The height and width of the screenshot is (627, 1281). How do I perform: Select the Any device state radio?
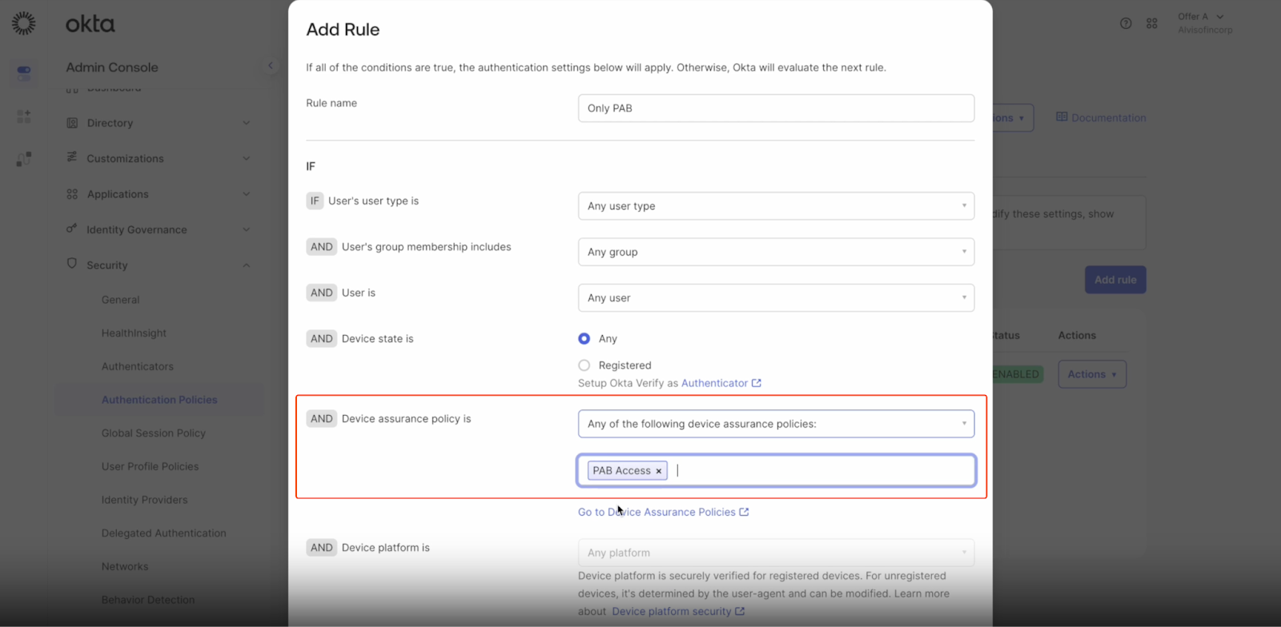tap(584, 338)
